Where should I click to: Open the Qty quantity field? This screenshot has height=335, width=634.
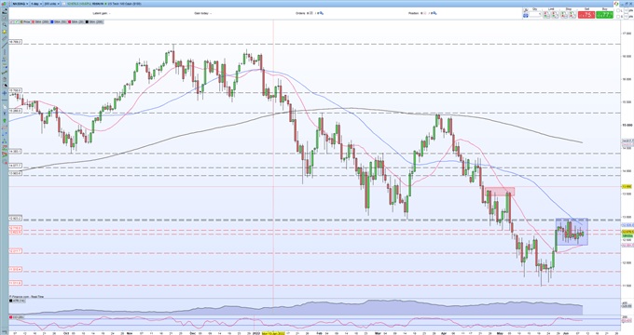pyautogui.click(x=535, y=14)
